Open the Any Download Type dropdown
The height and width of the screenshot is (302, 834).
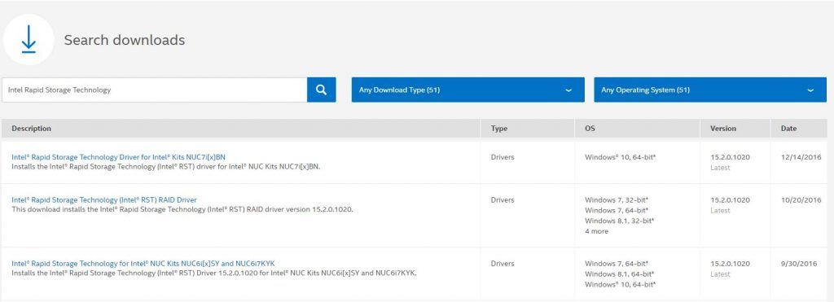click(467, 90)
